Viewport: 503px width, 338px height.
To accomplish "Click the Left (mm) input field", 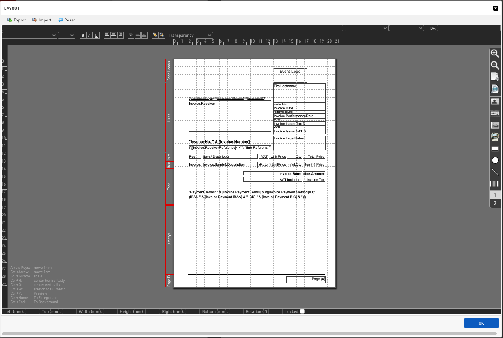I will click(32, 311).
